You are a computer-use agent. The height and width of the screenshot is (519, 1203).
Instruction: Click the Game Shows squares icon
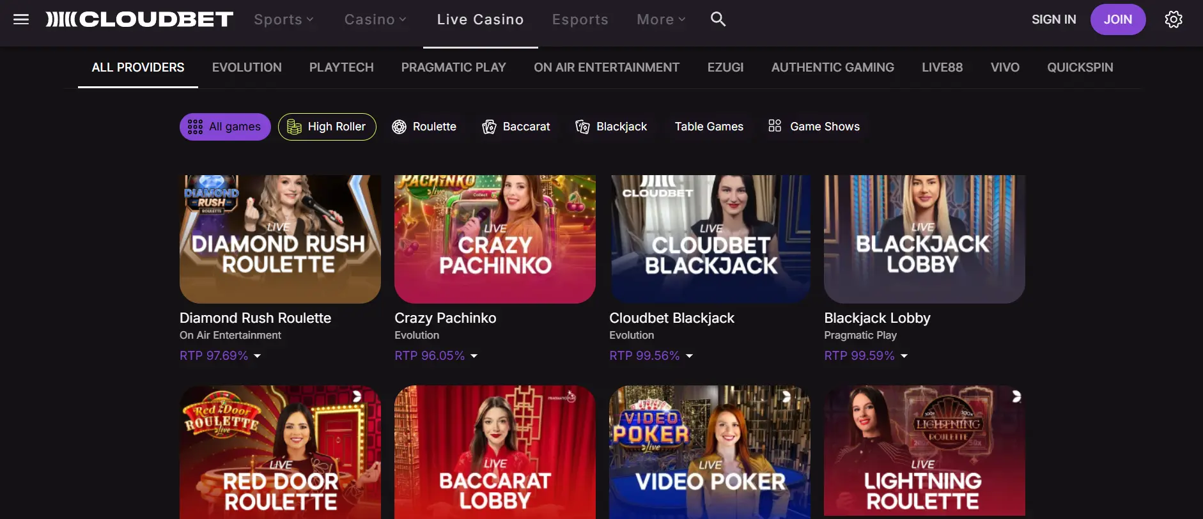coord(774,127)
